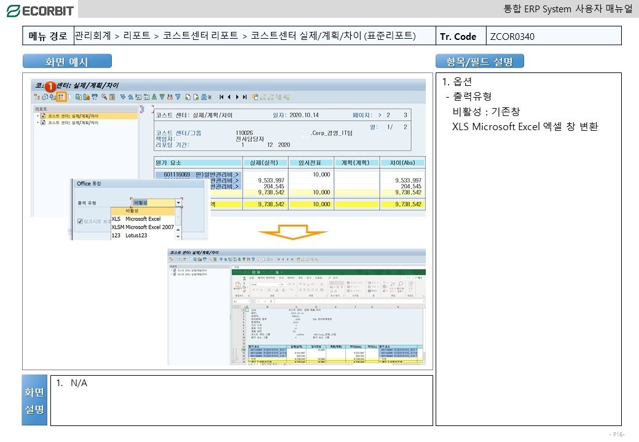The height and width of the screenshot is (442, 639).
Task: Click the 차이(Abs) column header
Action: coord(402,163)
